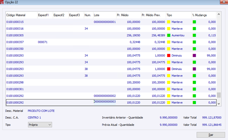The height and width of the screenshot is (140, 228).
Task: Click the Especif3 column header
Action: click(76, 15)
